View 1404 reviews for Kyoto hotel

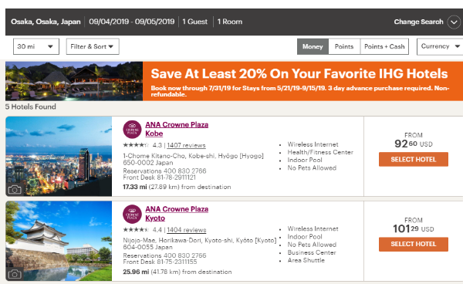[x=187, y=230]
